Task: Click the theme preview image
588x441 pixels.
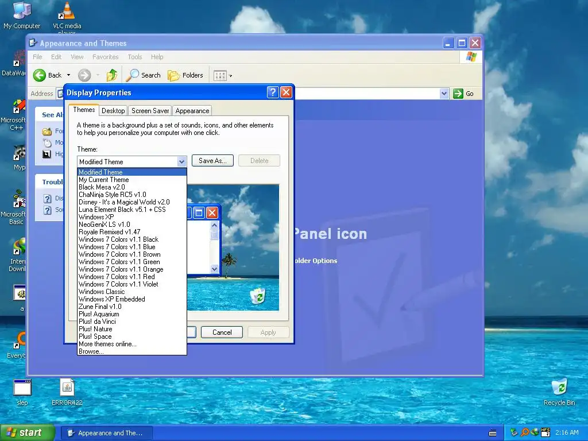Action: [x=233, y=247]
